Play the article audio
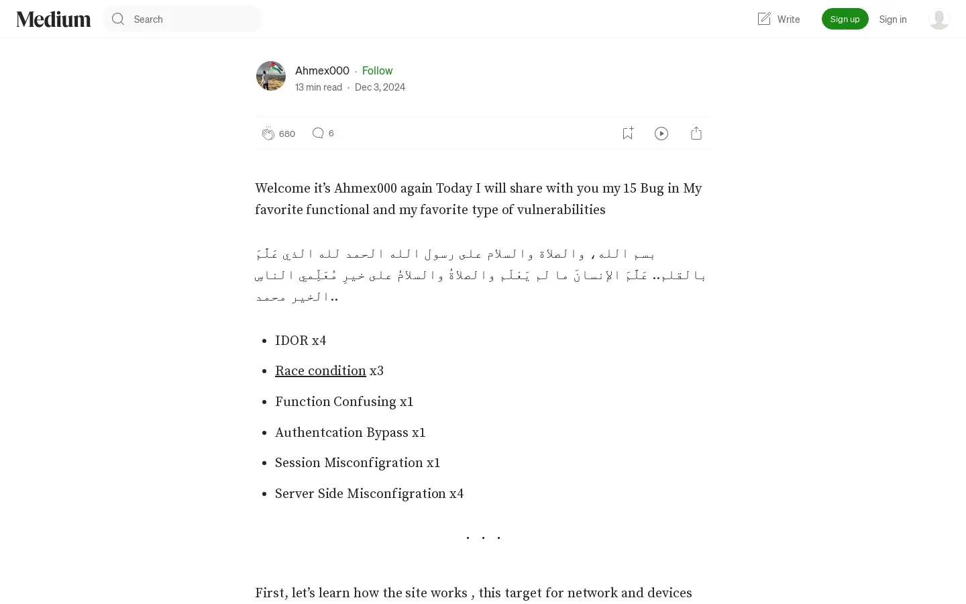 tap(661, 134)
